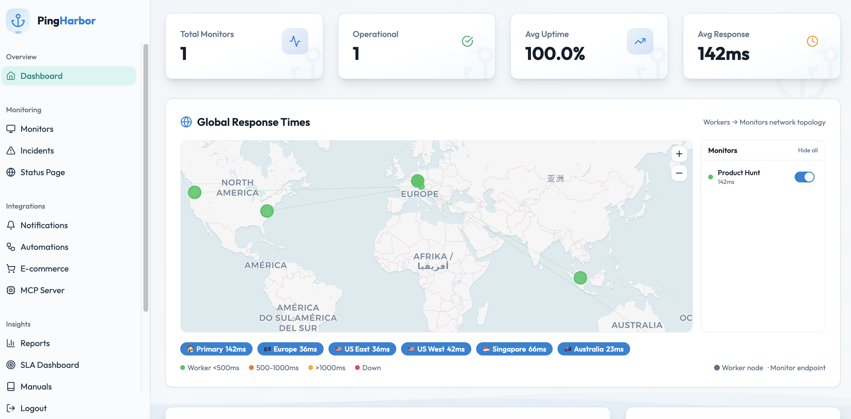Click the Avg Uptime 100.0% value
851x419 pixels.
coord(555,54)
